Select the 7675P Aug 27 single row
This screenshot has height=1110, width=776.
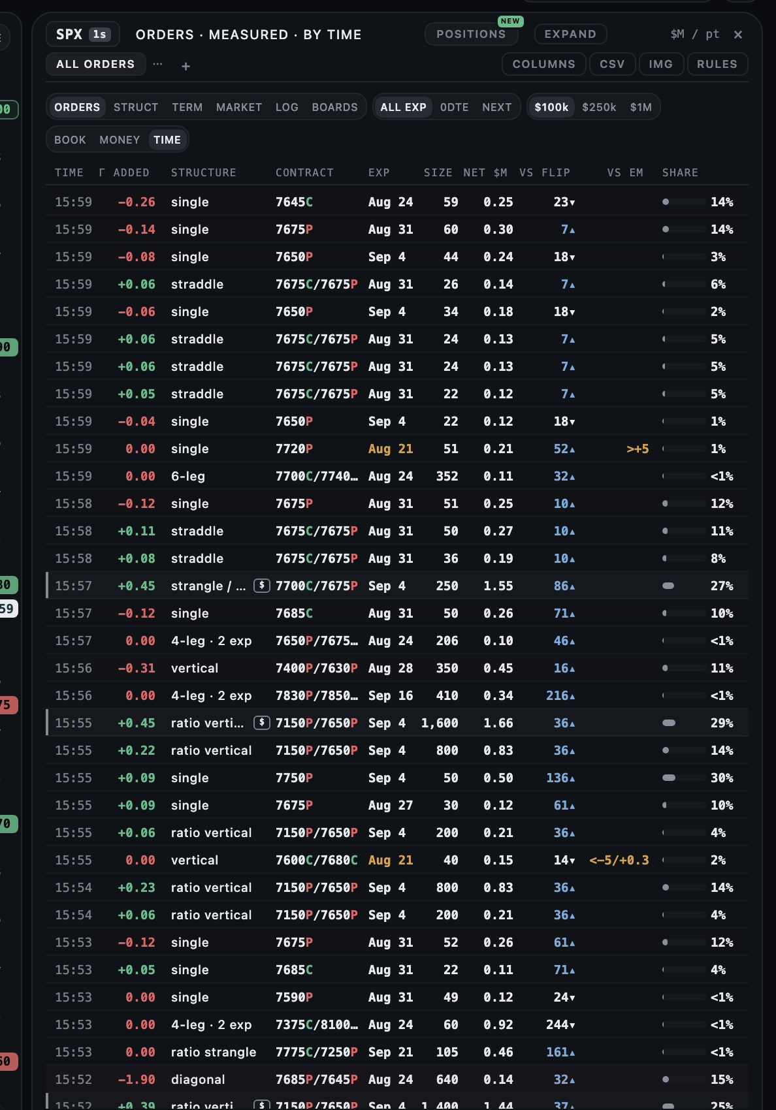click(397, 805)
